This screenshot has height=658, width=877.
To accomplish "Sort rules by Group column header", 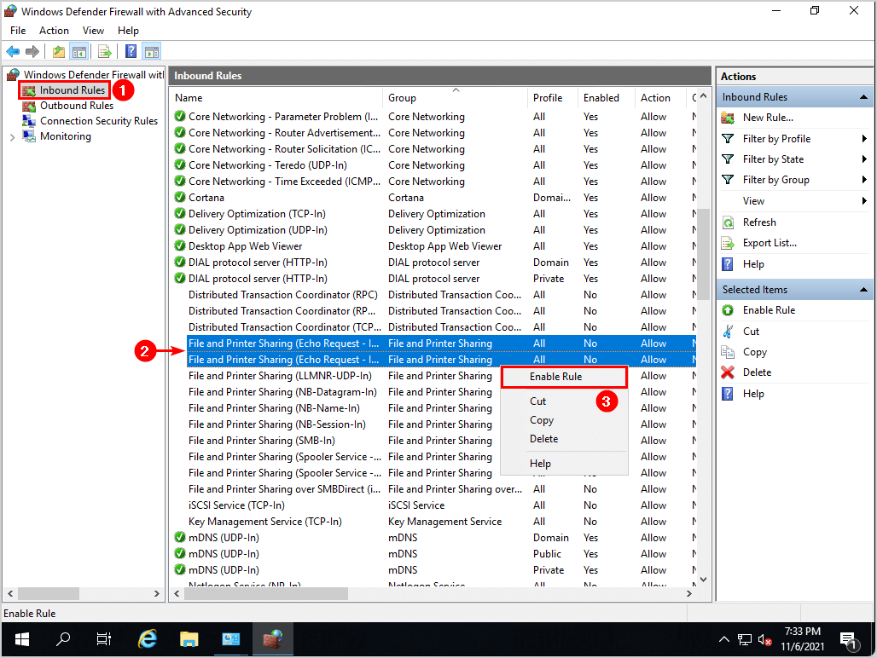I will (455, 98).
